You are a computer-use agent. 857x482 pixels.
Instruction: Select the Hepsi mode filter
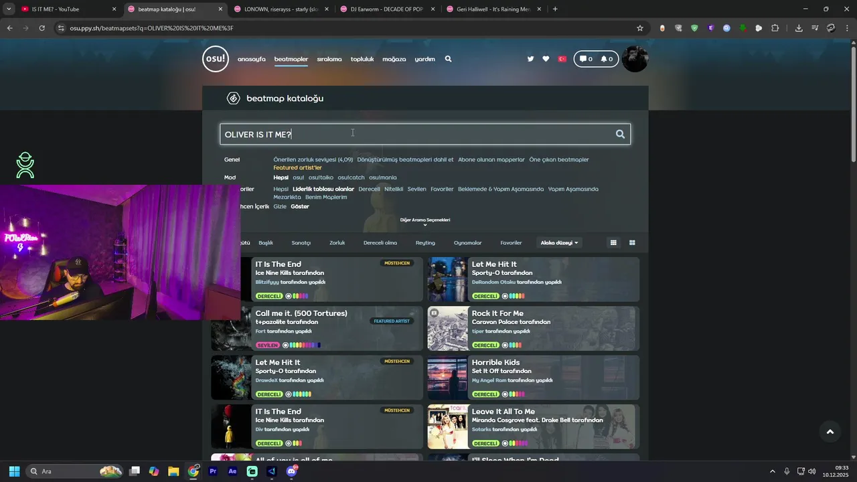281,177
